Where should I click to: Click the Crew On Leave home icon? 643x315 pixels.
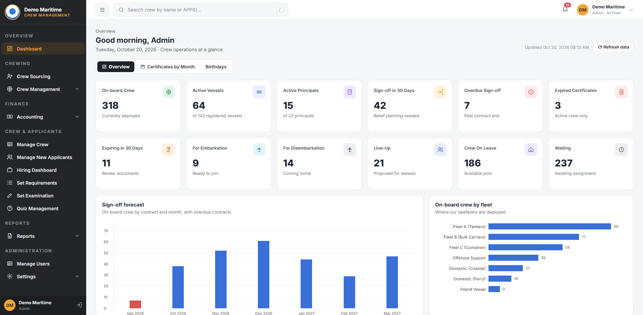pos(531,150)
